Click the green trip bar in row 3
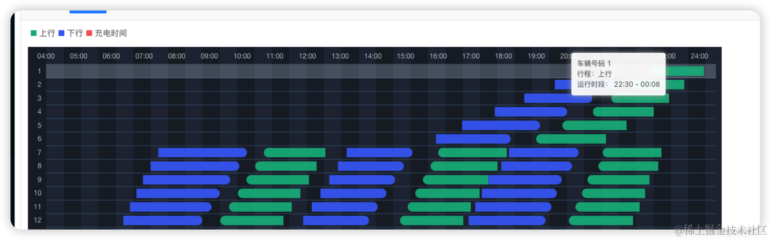The width and height of the screenshot is (771, 240). (x=640, y=98)
